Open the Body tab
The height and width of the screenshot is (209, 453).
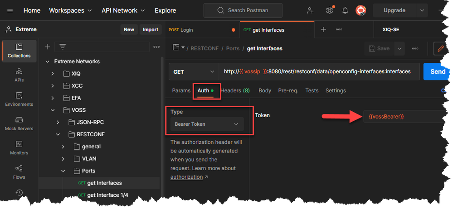click(265, 90)
